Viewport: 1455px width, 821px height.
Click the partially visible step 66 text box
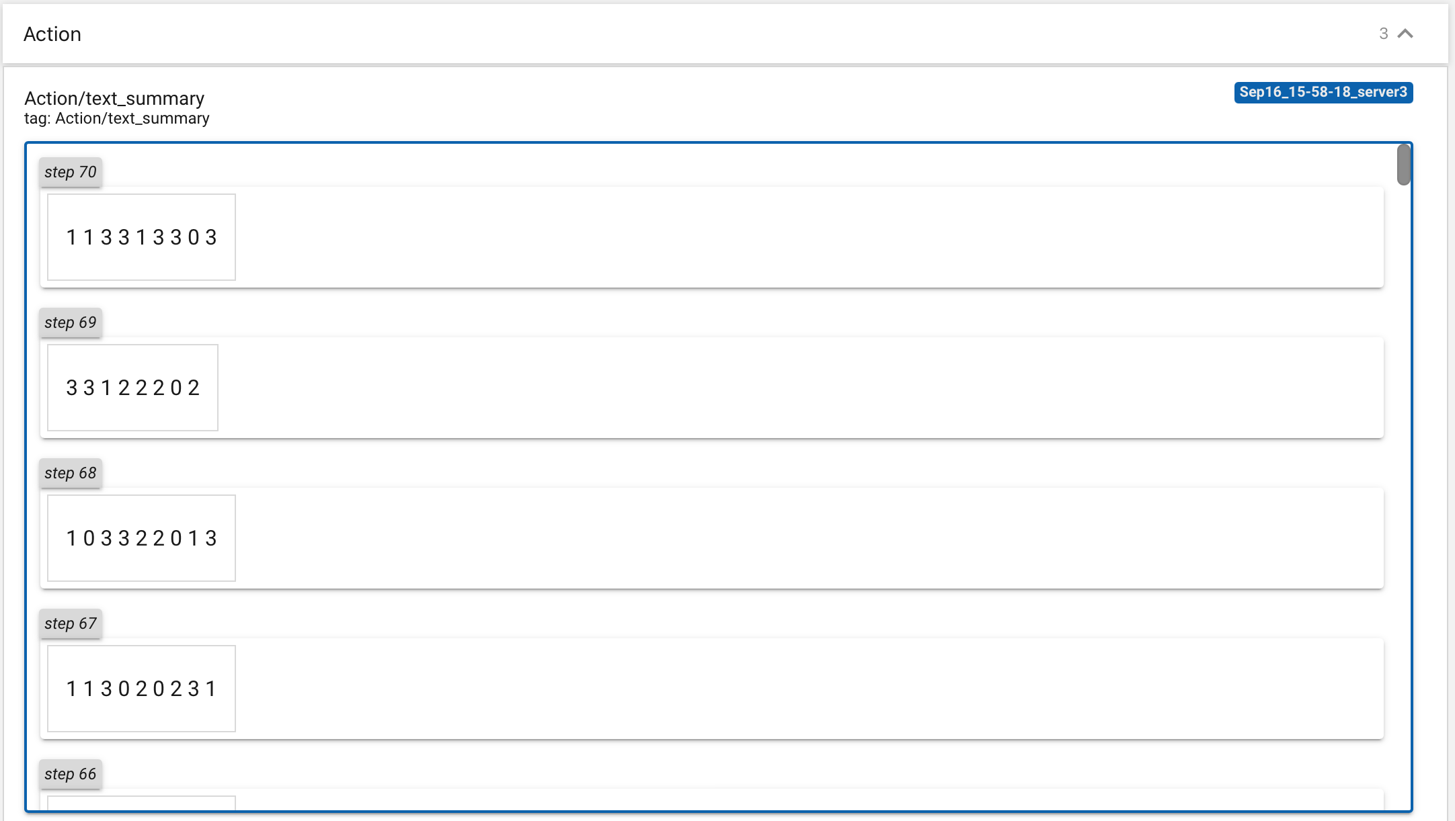[x=141, y=803]
